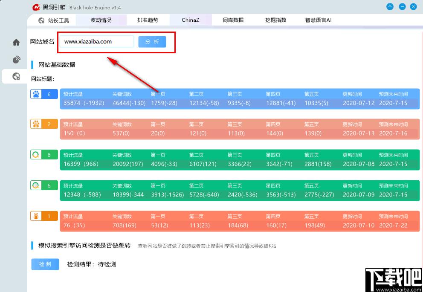
Task: Click the orange Baidu mobile paw icon
Action: (36, 124)
